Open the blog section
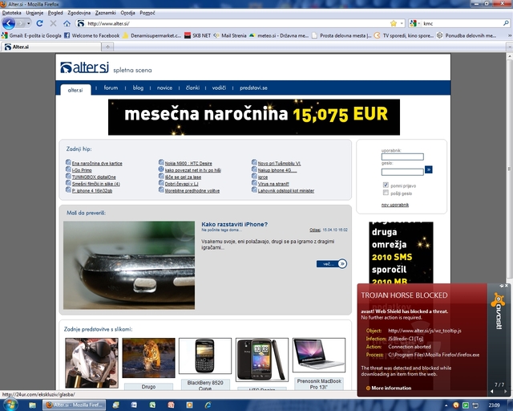This screenshot has width=513, height=411. click(x=138, y=87)
